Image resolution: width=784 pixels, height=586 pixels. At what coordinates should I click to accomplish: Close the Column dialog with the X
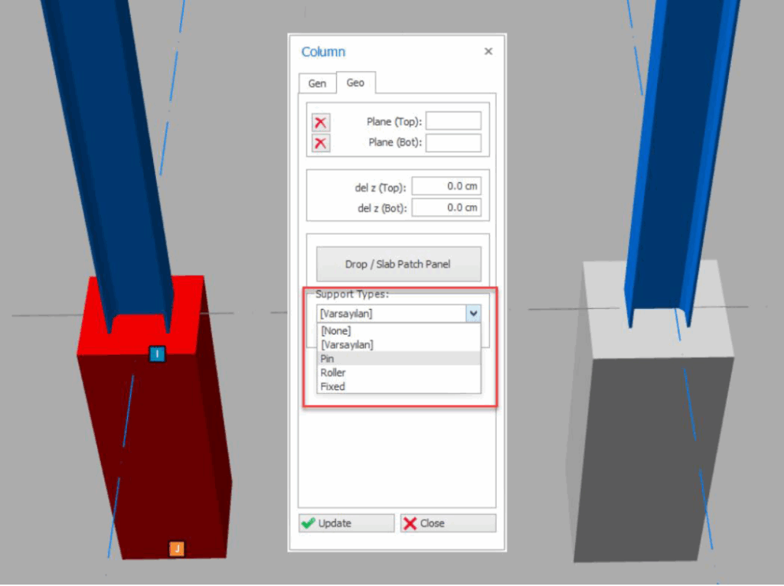click(488, 51)
